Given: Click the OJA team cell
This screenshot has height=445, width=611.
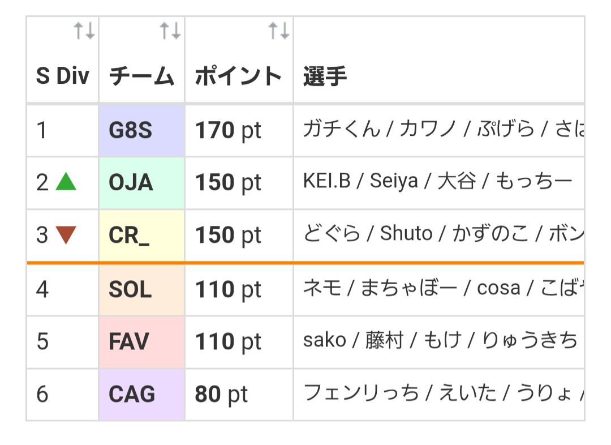Looking at the screenshot, I should pos(141,183).
